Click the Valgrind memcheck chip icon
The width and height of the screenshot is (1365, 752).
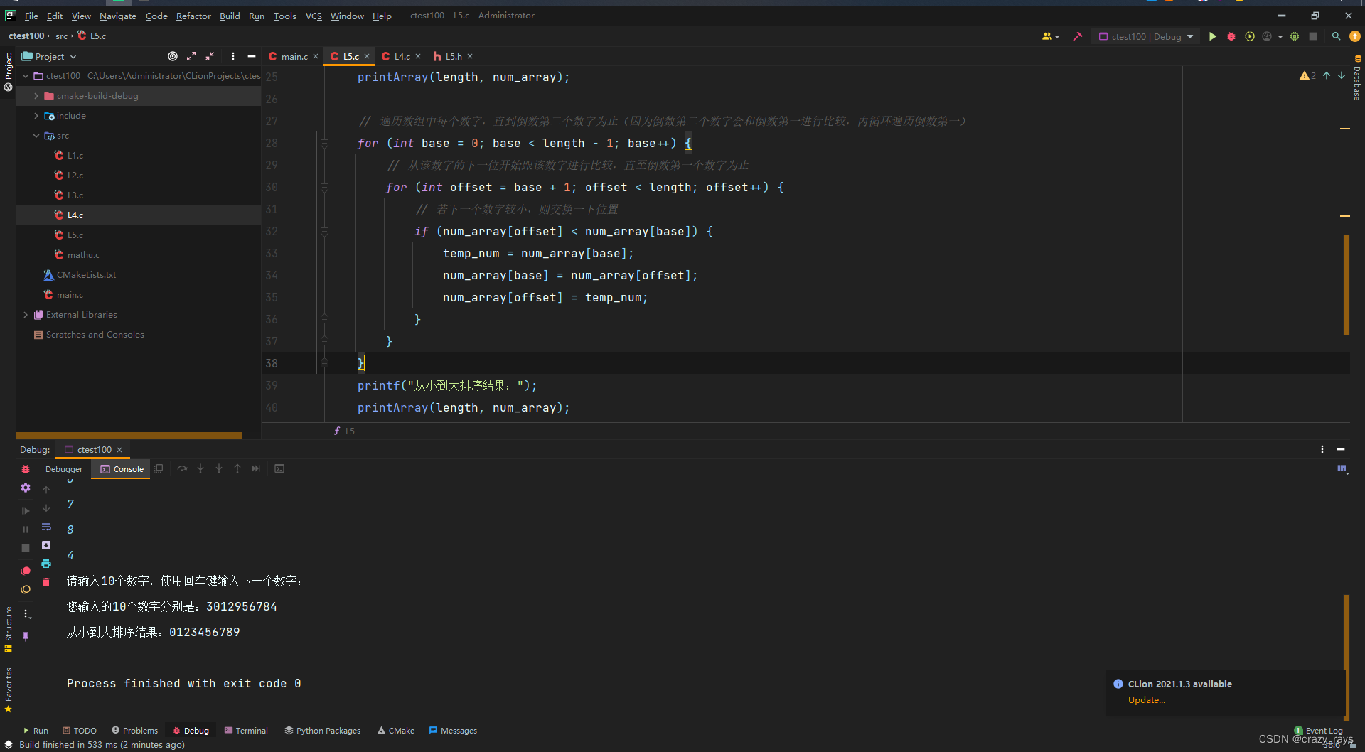(1295, 36)
